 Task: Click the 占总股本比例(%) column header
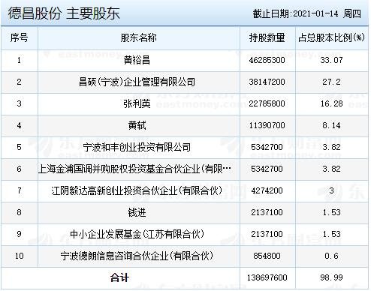pos(331,38)
